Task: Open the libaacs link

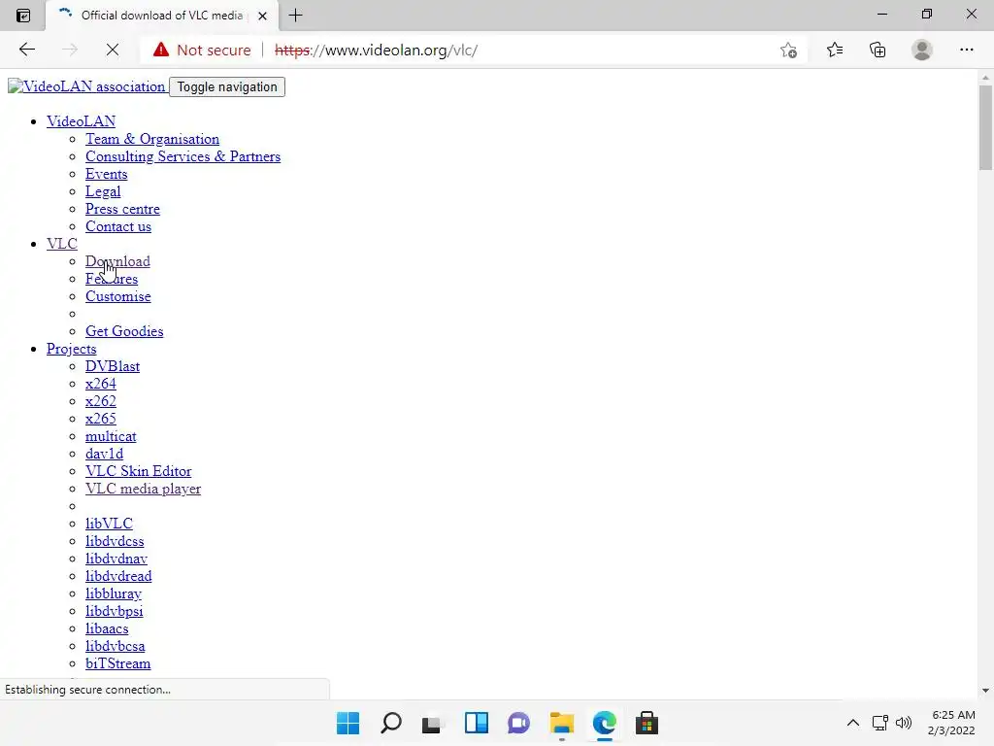Action: [107, 628]
